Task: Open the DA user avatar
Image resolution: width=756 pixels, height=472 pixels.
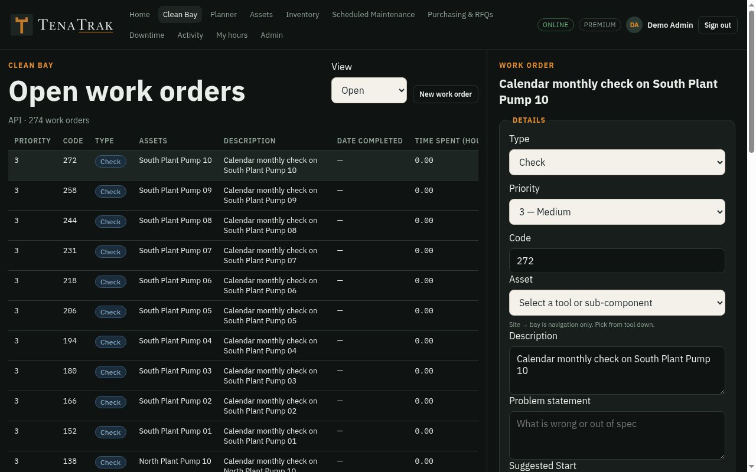Action: click(x=634, y=25)
